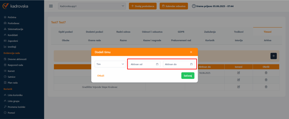Open Kalendar odsustva
Screen dimensions: 289x119
[174, 6]
